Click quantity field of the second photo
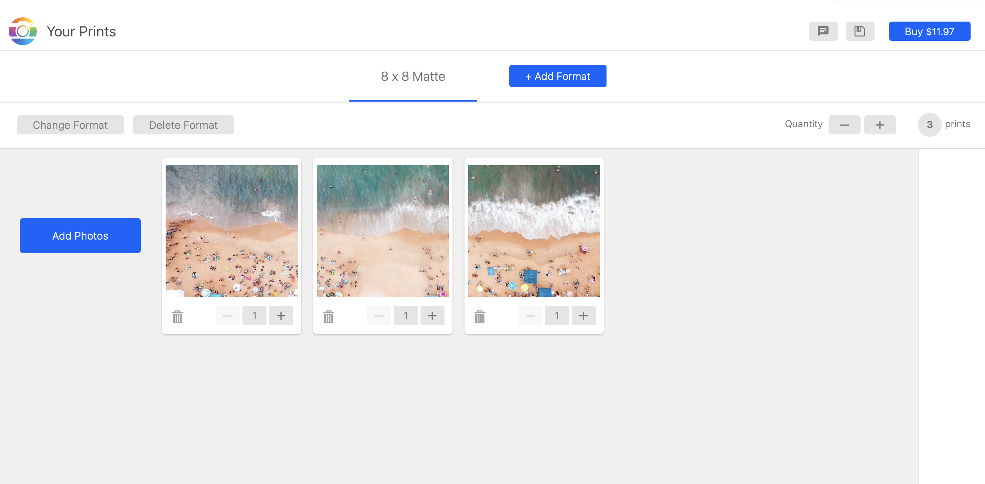The image size is (985, 484). pos(406,316)
